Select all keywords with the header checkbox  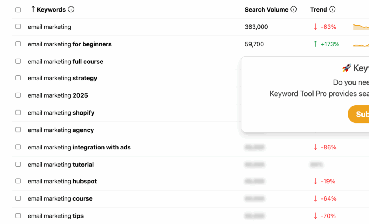click(x=18, y=10)
